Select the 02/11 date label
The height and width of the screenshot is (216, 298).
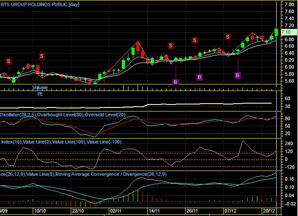(x=116, y=211)
